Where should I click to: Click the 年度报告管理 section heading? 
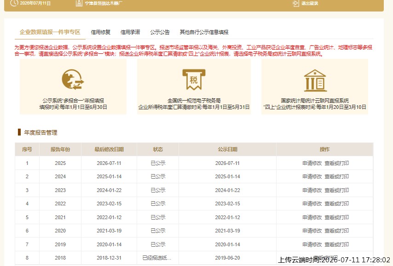[x=40, y=132]
